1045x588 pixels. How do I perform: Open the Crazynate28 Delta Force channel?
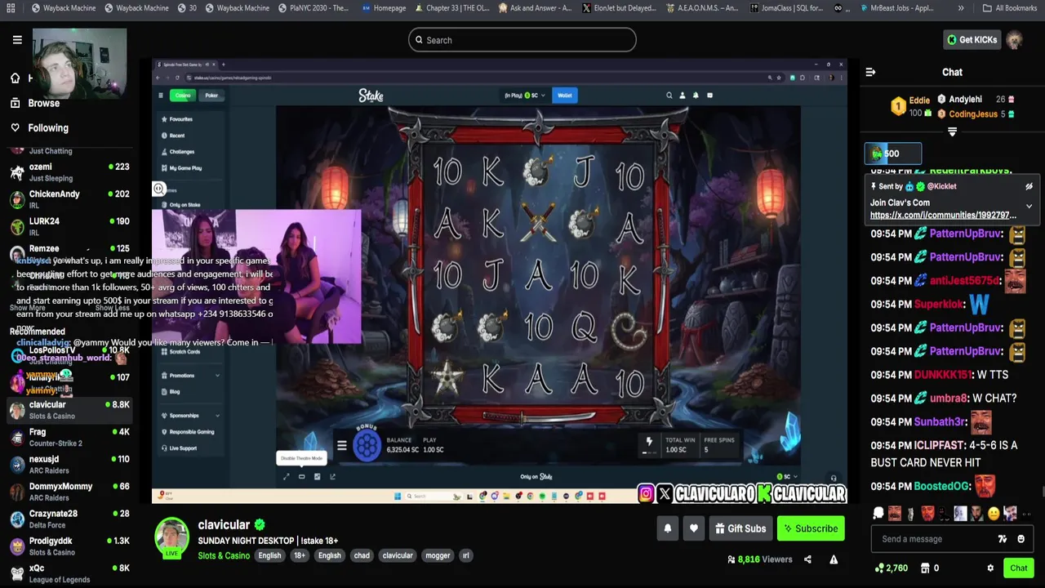(69, 519)
